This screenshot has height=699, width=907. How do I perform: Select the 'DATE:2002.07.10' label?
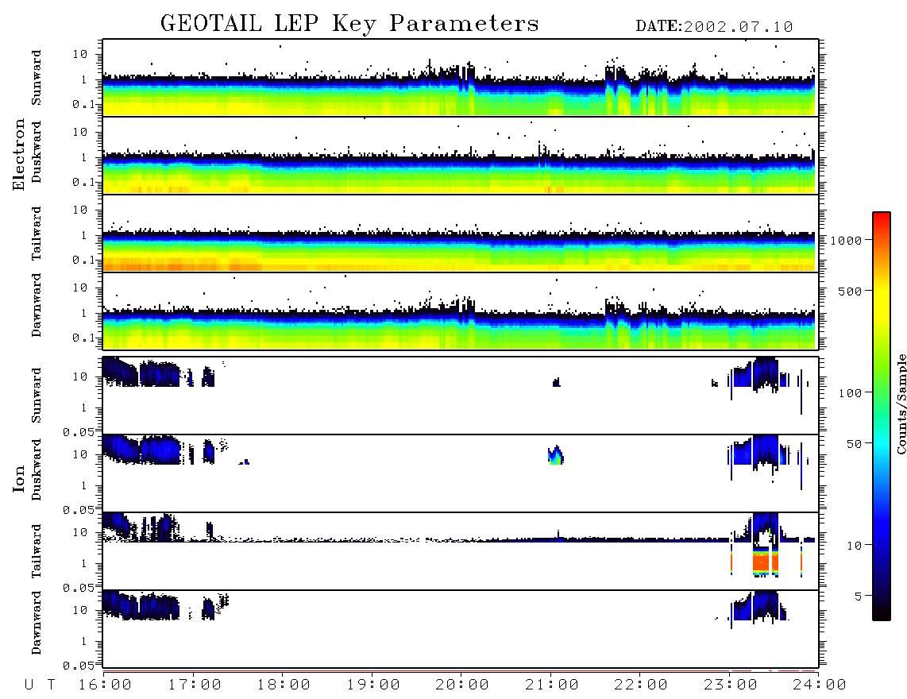tap(714, 27)
